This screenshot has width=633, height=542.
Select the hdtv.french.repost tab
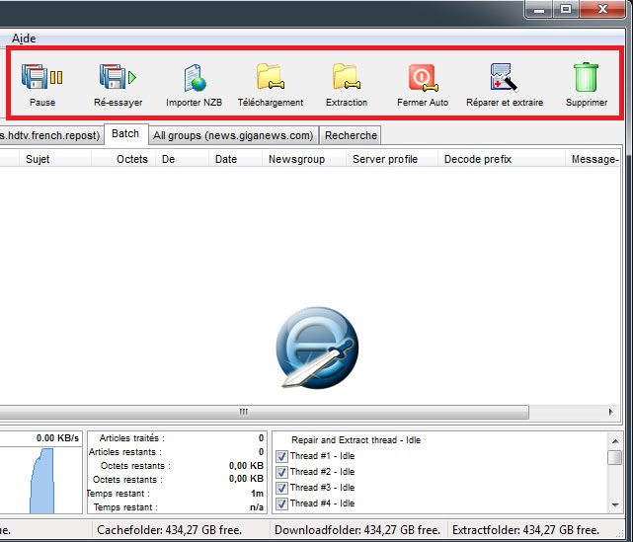(50, 135)
